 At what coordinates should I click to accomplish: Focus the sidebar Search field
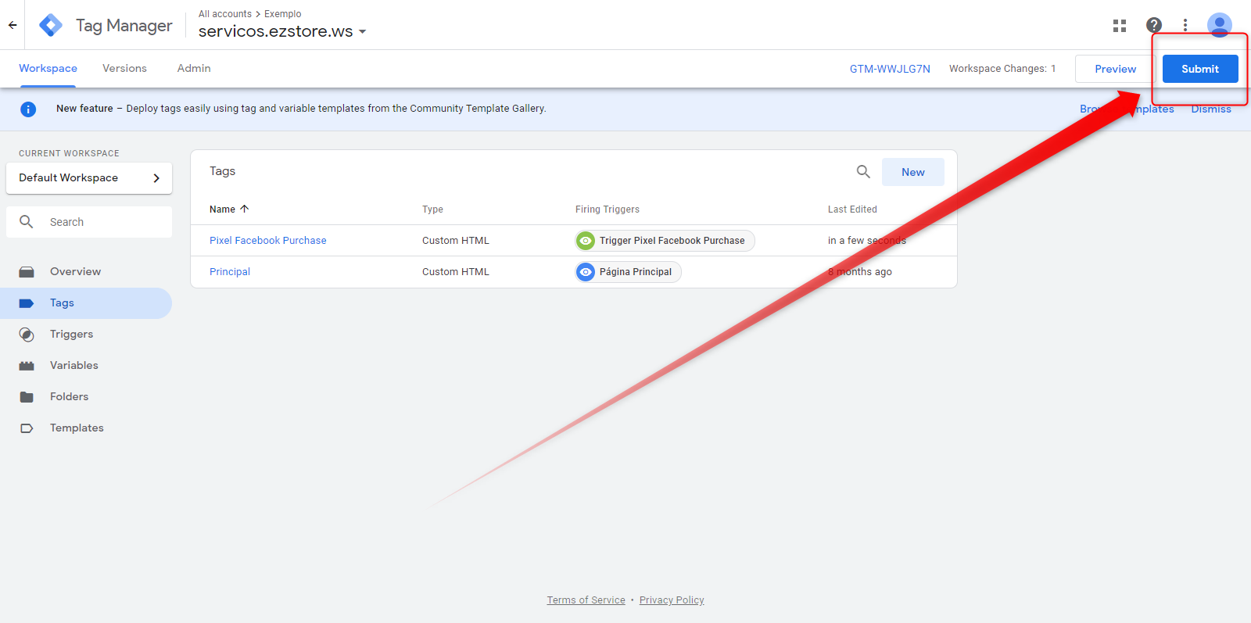[89, 222]
